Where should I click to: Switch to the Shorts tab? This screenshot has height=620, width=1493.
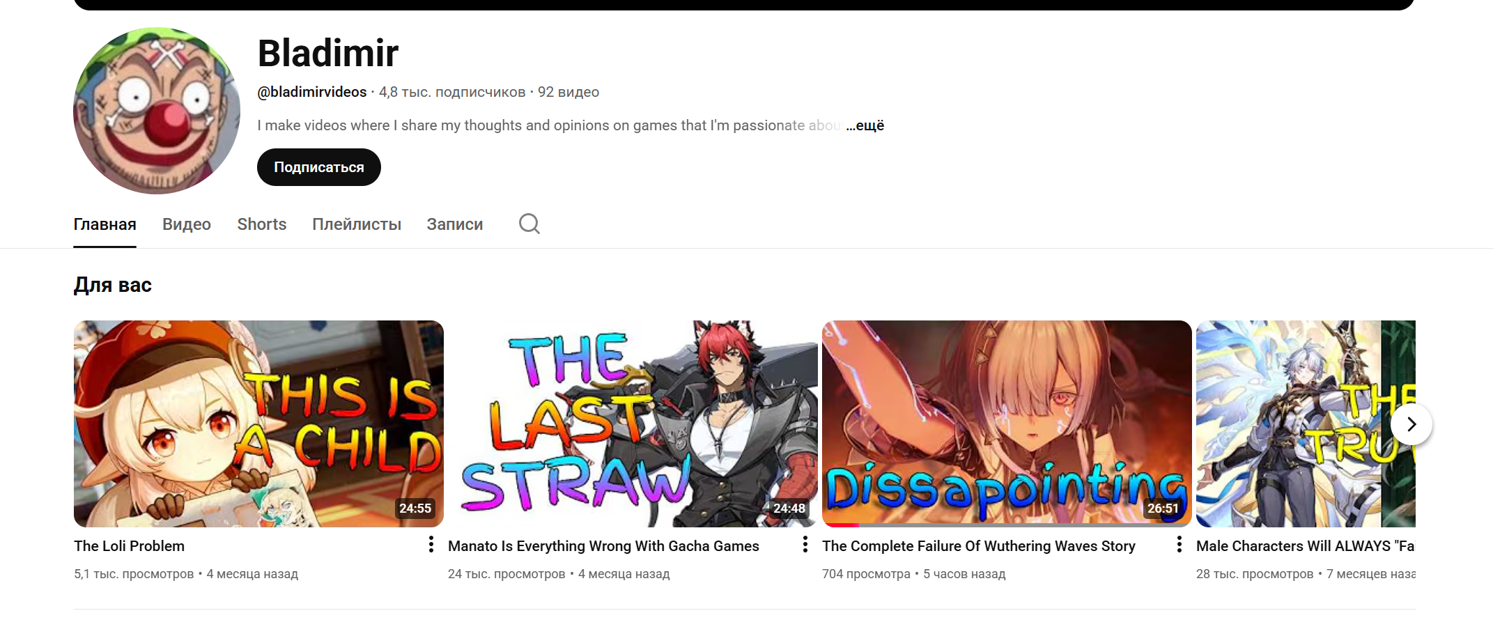[262, 224]
